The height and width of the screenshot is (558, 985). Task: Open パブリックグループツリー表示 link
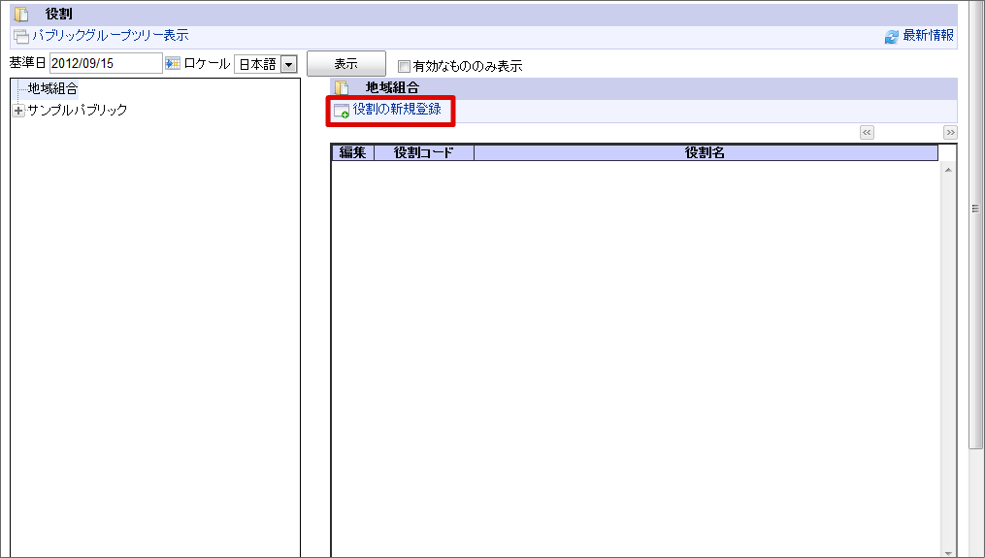click(111, 35)
